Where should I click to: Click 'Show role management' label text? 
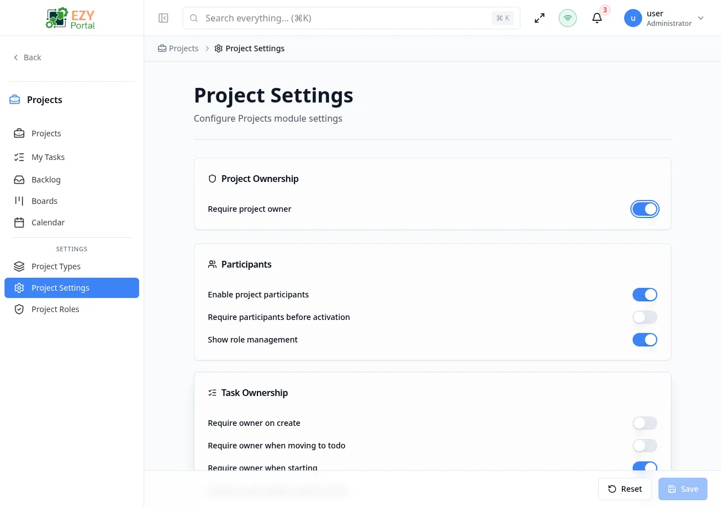point(253,340)
